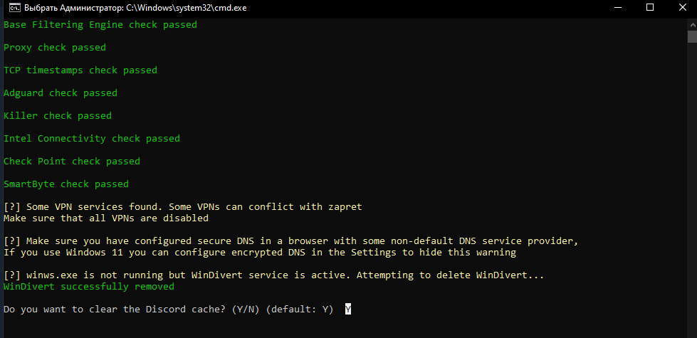Maximize the cmd.exe window
697x338 pixels.
click(650, 8)
